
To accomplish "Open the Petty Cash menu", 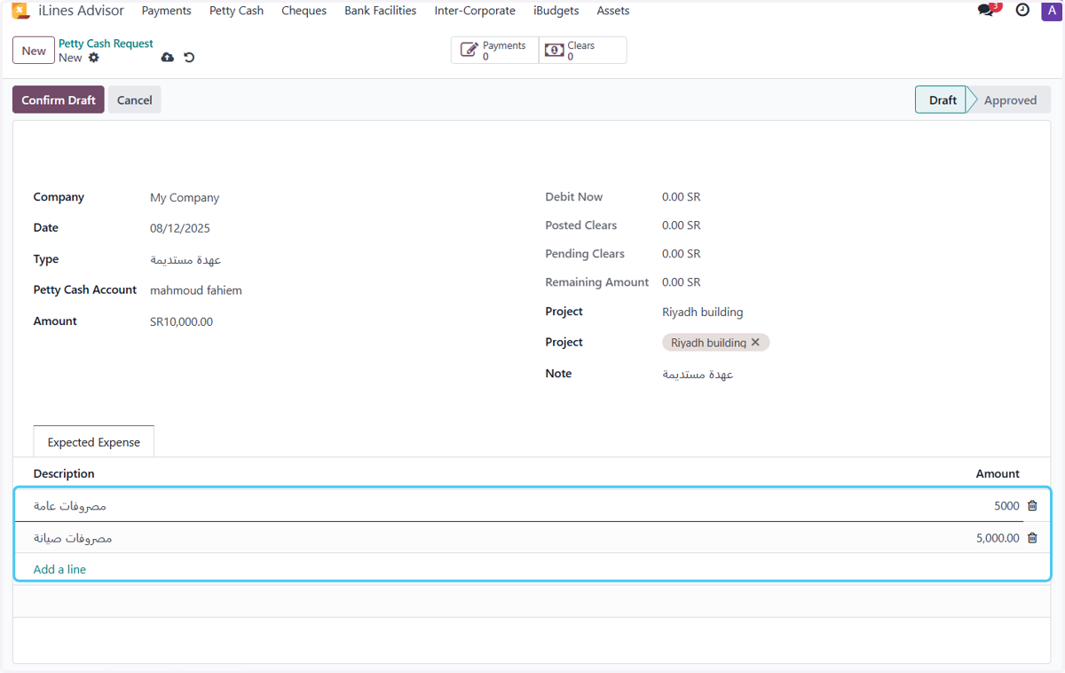I will tap(236, 11).
